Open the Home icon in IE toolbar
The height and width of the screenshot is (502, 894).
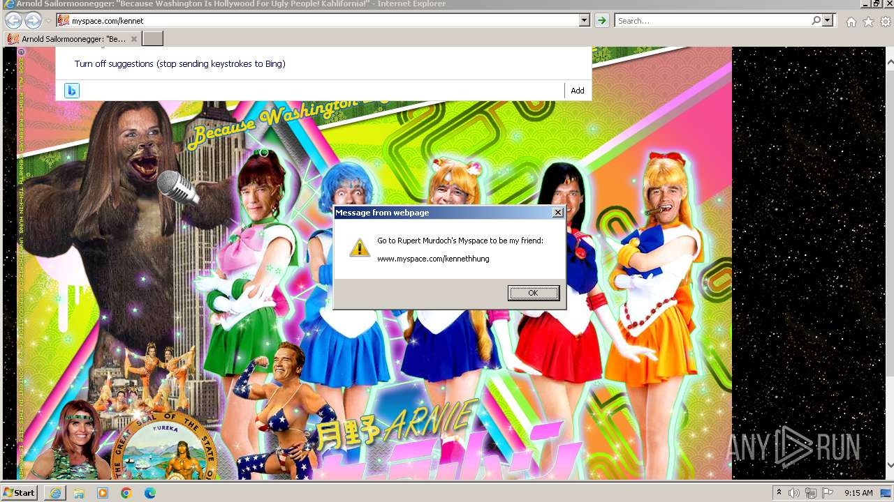(851, 22)
